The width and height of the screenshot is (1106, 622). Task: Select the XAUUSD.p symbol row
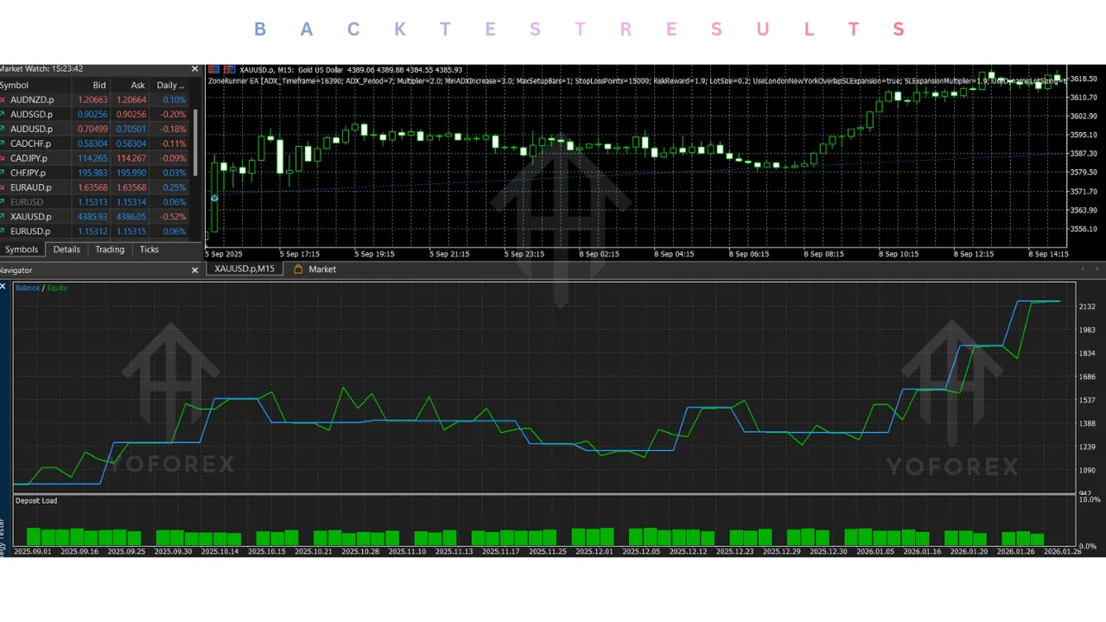pyautogui.click(x=95, y=217)
